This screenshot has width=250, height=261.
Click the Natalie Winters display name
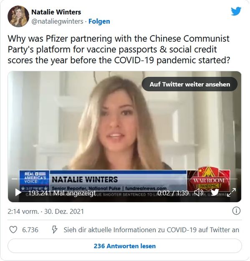click(56, 12)
